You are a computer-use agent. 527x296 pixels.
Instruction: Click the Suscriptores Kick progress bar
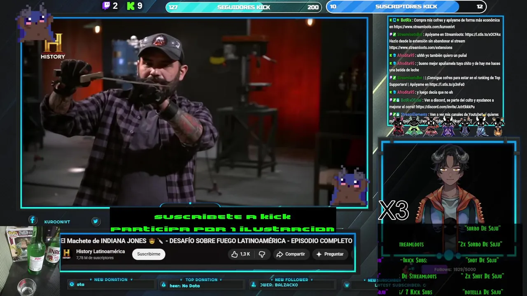[x=406, y=7]
